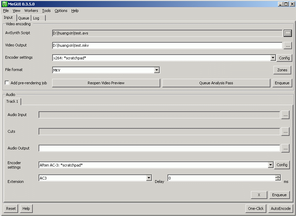This screenshot has height=216, width=296.
Task: Browse for Audio Output file
Action: click(285, 148)
